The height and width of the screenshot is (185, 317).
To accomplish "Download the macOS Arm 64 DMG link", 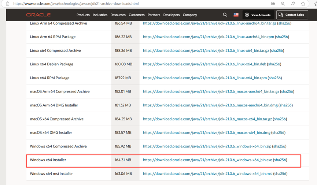I will pos(210,105).
